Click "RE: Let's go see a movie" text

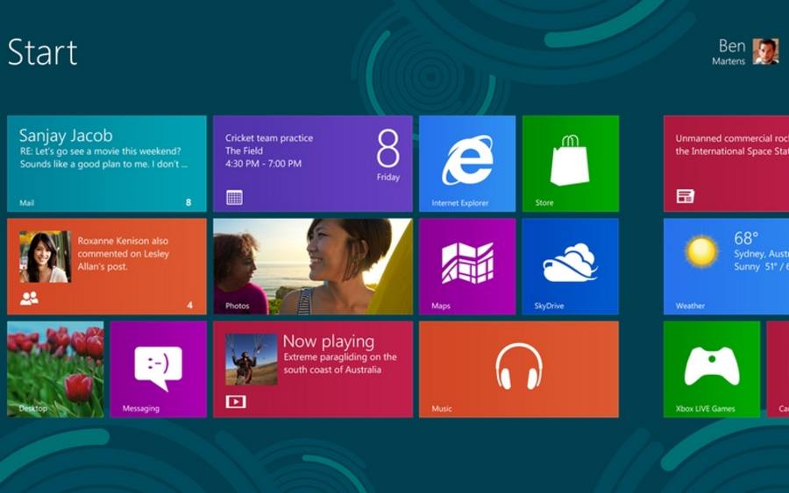point(100,151)
